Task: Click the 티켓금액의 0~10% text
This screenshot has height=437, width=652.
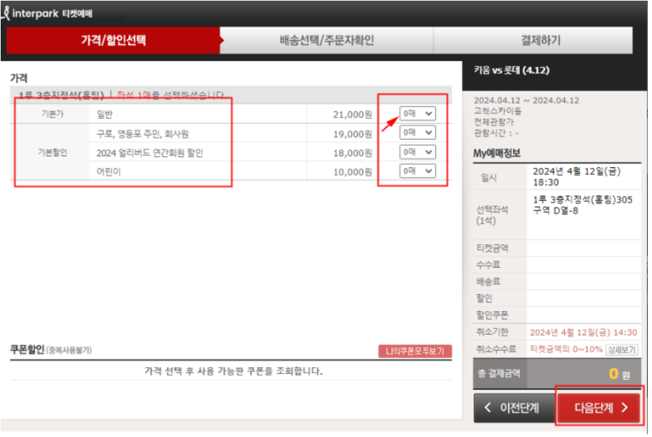Action: pos(568,350)
